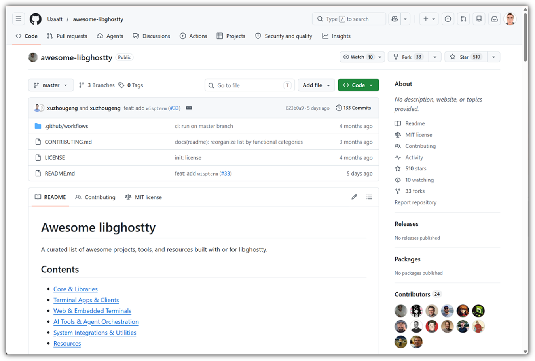Focus the 'Go to file' field

tap(249, 85)
